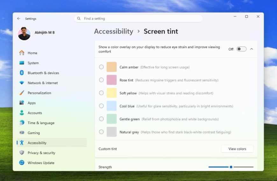Click the Rose tint pink swatch

(x=111, y=80)
